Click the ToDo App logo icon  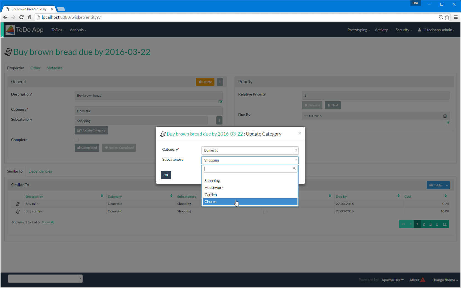[x=10, y=30]
